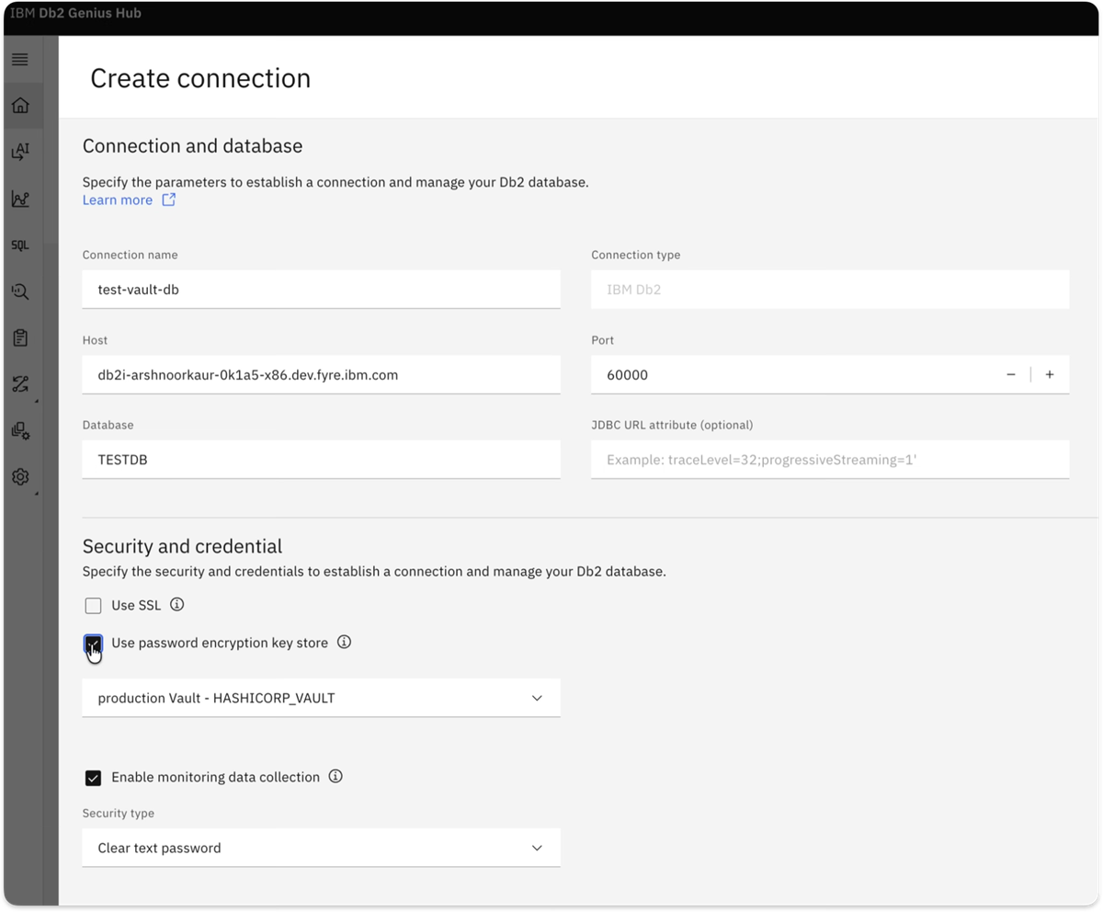Enable the Use SSL checkbox
The image size is (1103, 912).
[93, 606]
